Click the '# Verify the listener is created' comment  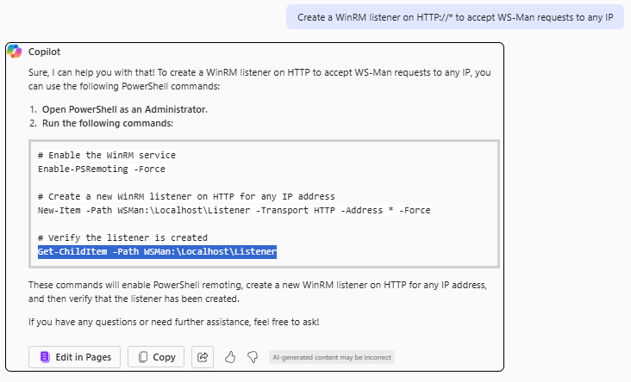tap(122, 237)
